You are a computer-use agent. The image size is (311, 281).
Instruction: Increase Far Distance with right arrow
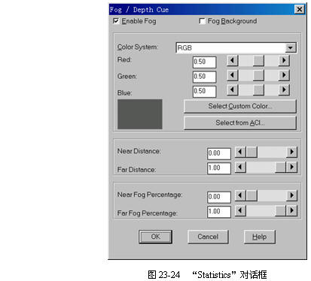pos(291,167)
